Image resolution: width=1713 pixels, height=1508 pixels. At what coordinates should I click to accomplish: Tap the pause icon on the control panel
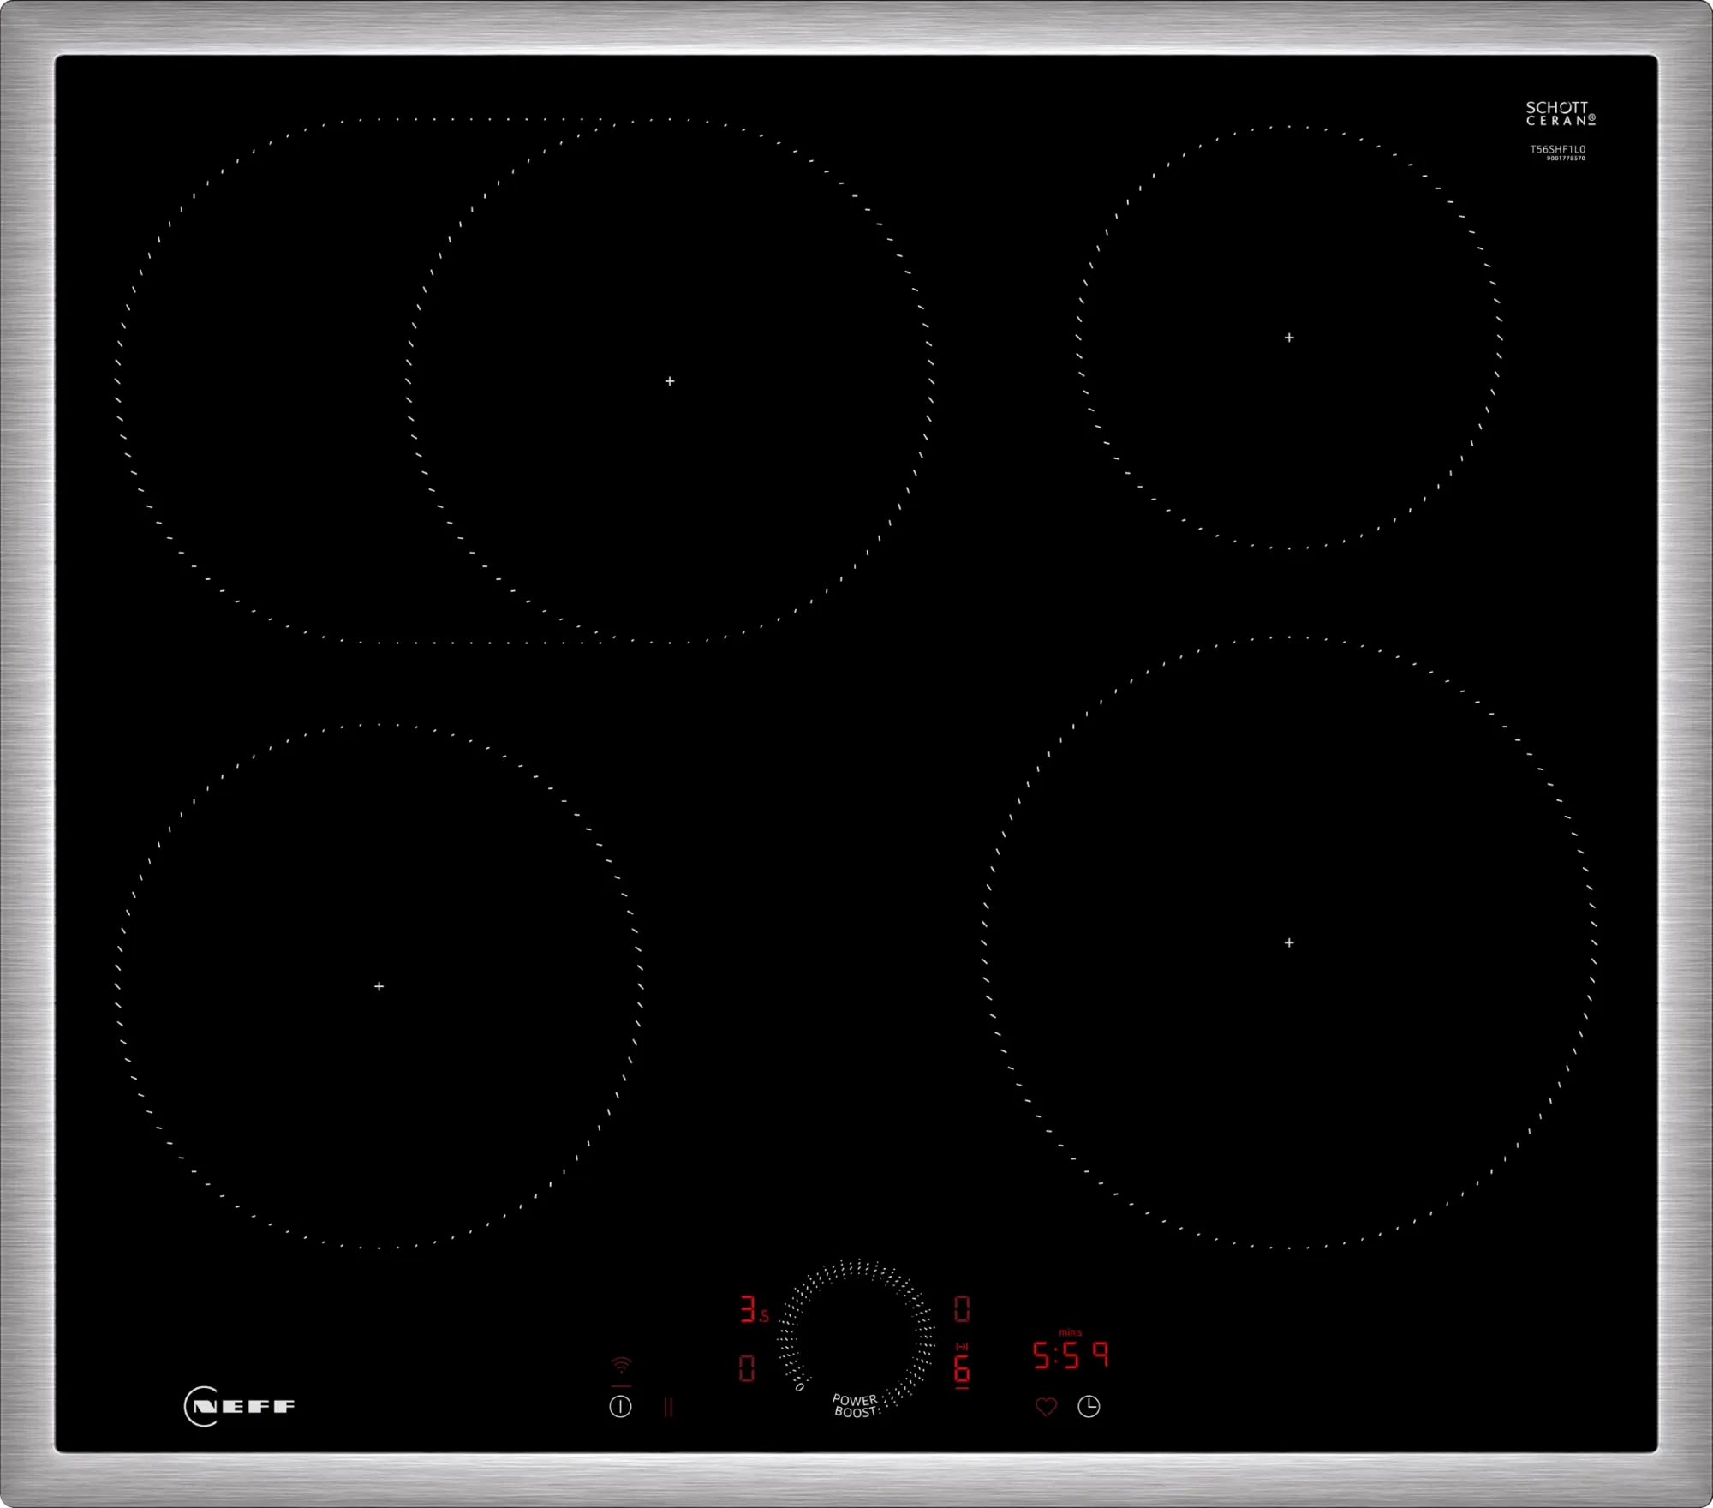pos(668,1407)
